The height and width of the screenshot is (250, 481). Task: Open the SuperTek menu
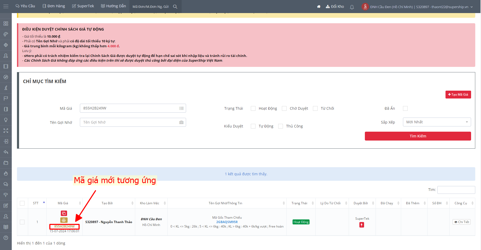[83, 6]
